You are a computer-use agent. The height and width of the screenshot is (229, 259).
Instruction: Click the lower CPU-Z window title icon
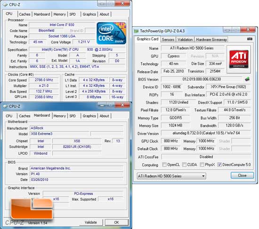[6, 106]
